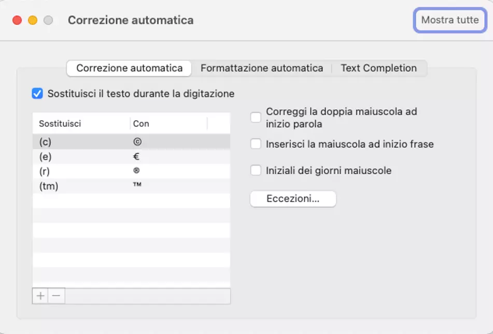Enable Correggi la doppia maiuscola ad inizio parola
493x334 pixels.
[256, 118]
